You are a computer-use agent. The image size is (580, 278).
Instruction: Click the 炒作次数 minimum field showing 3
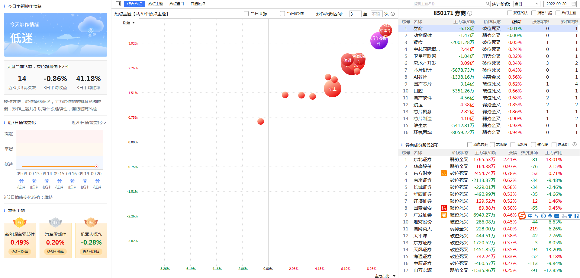tap(355, 14)
